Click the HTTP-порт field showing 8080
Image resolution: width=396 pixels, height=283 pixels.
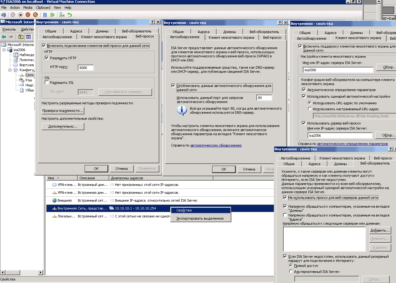86,67
